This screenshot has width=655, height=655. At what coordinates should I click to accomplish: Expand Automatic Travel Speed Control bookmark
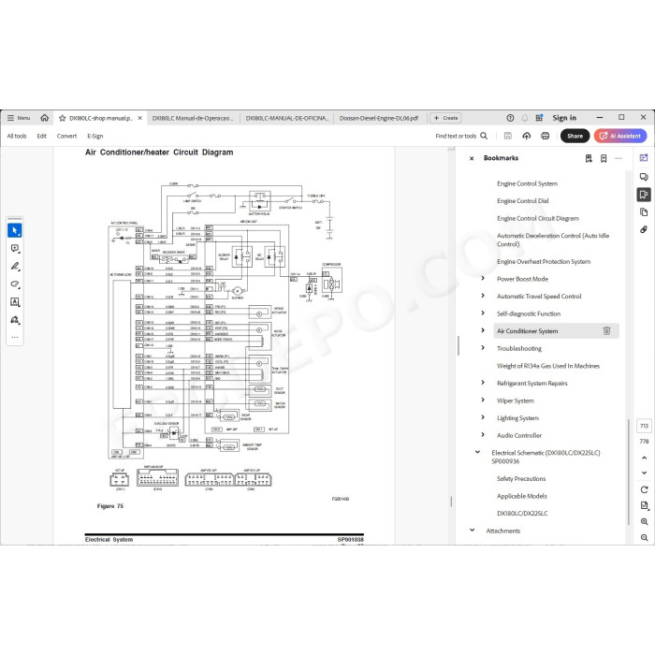coord(483,296)
